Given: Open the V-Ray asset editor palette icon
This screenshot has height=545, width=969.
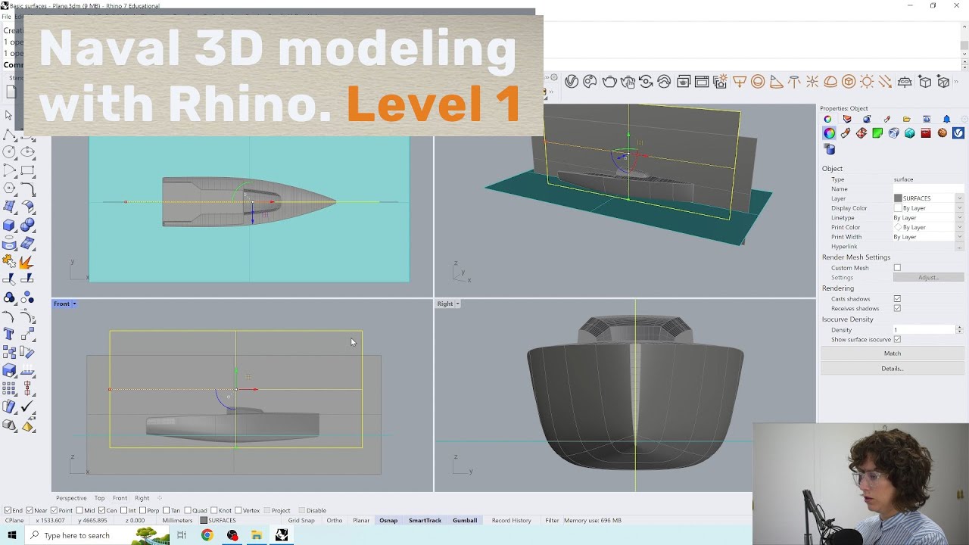Looking at the screenshot, I should point(590,82).
